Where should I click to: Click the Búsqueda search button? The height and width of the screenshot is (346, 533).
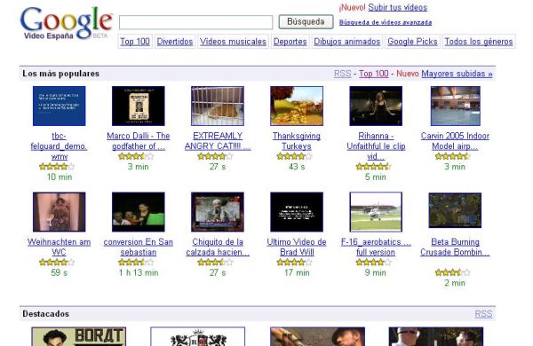pyautogui.click(x=306, y=21)
